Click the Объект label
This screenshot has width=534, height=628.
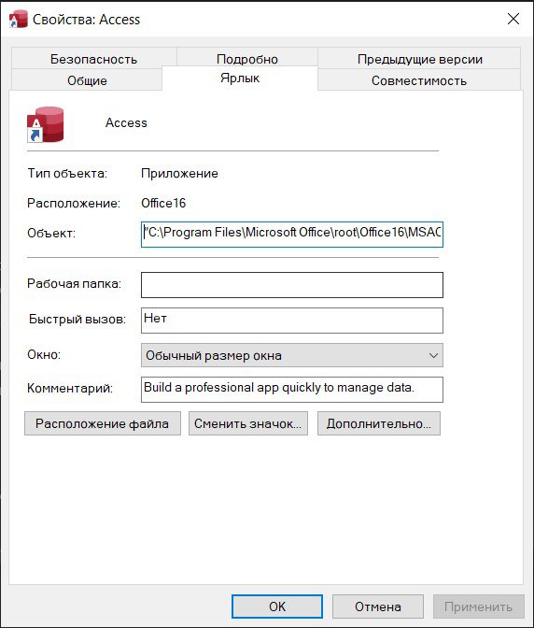(x=51, y=233)
